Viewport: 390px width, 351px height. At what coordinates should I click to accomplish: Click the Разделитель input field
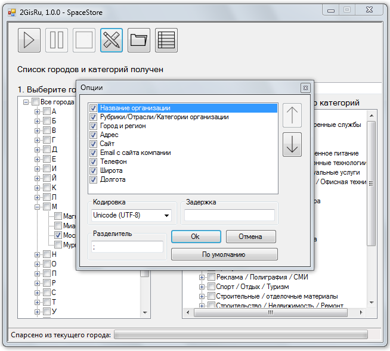pos(127,247)
